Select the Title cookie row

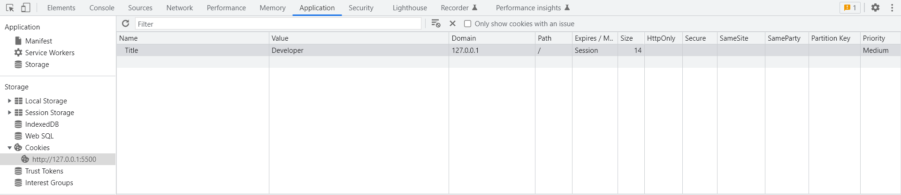(192, 51)
